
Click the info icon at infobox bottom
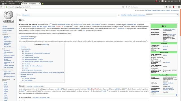click(176, 95)
